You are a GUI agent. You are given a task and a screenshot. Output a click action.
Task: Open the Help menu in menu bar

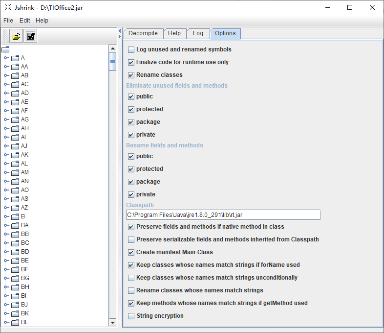[x=42, y=21]
